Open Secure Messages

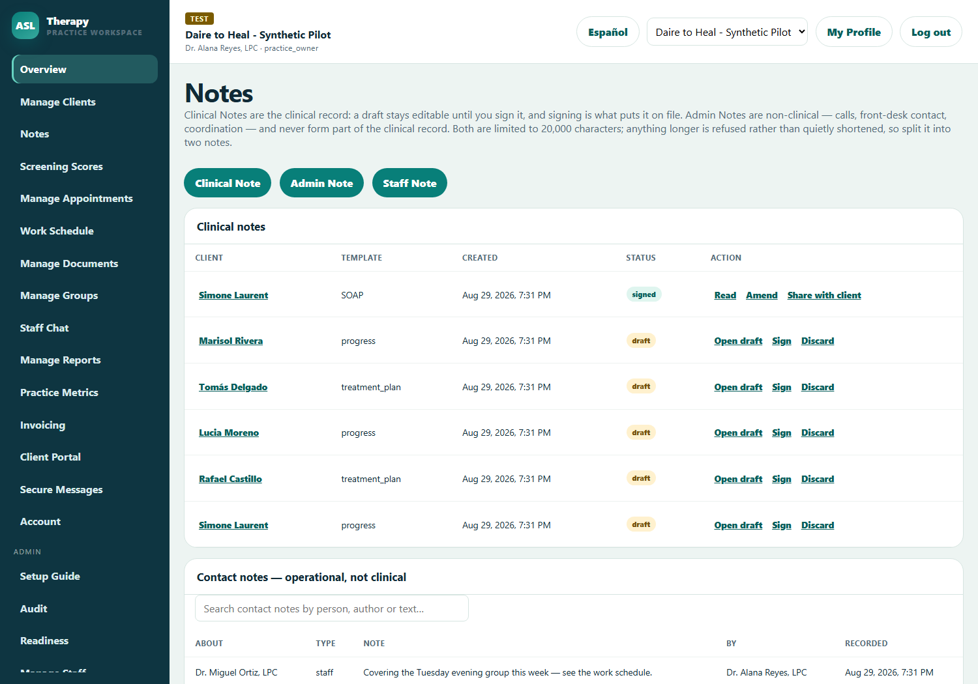click(x=85, y=489)
